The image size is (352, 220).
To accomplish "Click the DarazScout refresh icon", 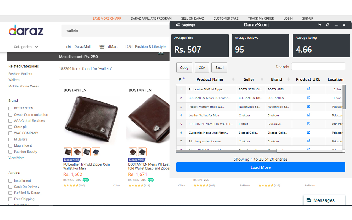I will (328, 25).
